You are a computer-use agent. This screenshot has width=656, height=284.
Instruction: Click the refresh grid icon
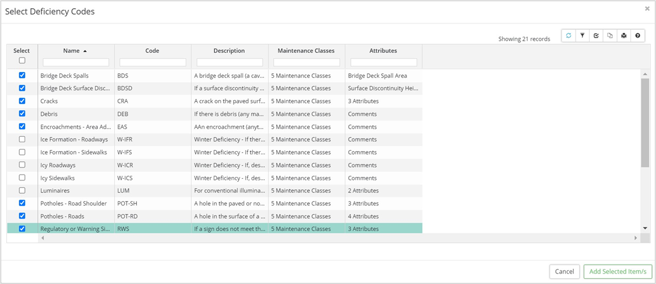coord(568,36)
